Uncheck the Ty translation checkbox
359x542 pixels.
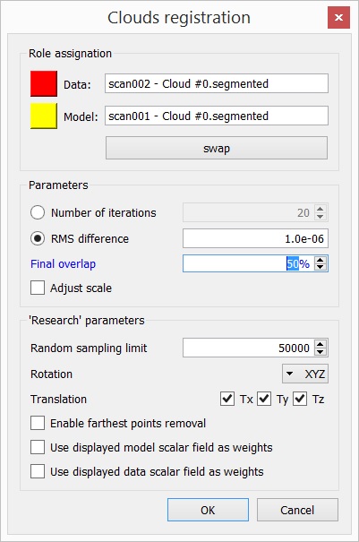click(x=264, y=399)
